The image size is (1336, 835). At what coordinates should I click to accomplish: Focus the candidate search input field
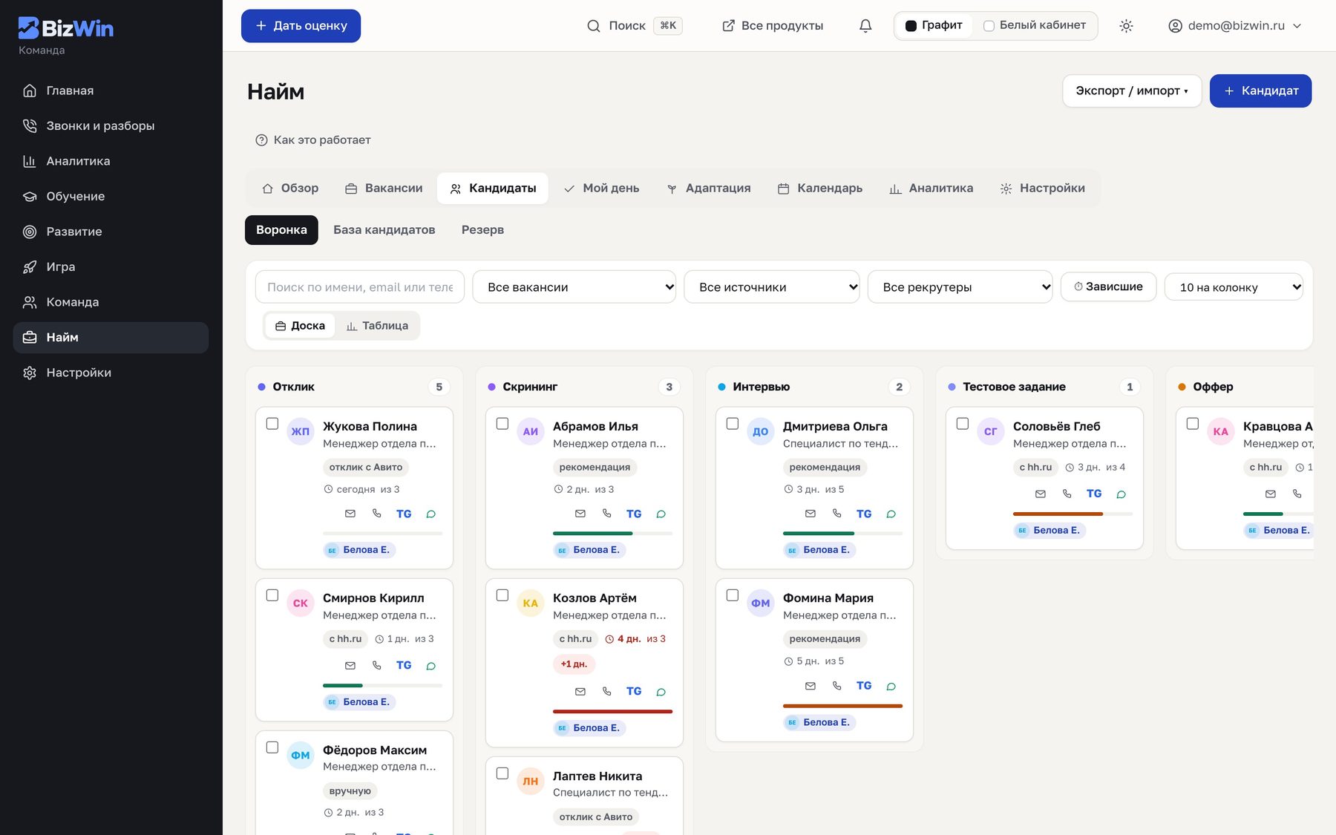(x=360, y=287)
